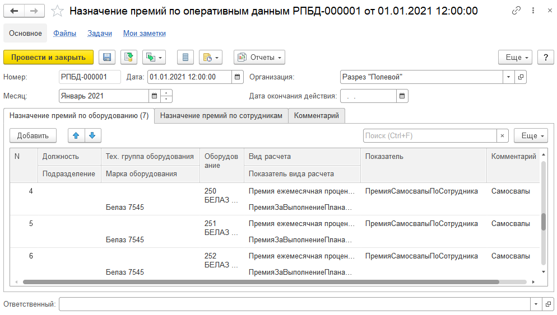Expand the Организация dropdown list
This screenshot has height=315, width=557.
click(508, 77)
